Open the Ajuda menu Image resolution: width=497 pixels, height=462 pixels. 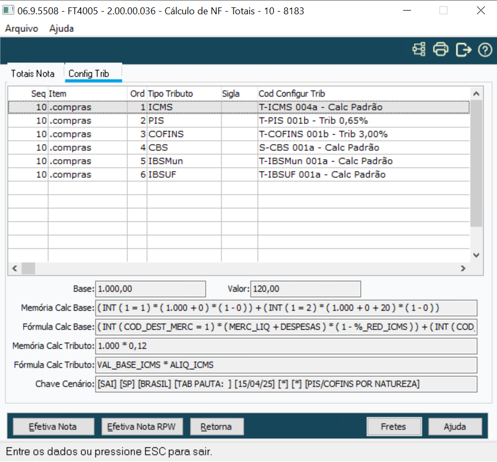click(62, 29)
